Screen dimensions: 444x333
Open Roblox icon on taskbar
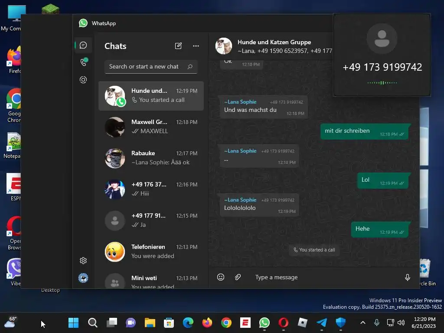tap(302, 323)
